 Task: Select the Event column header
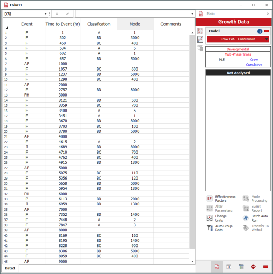27,24
